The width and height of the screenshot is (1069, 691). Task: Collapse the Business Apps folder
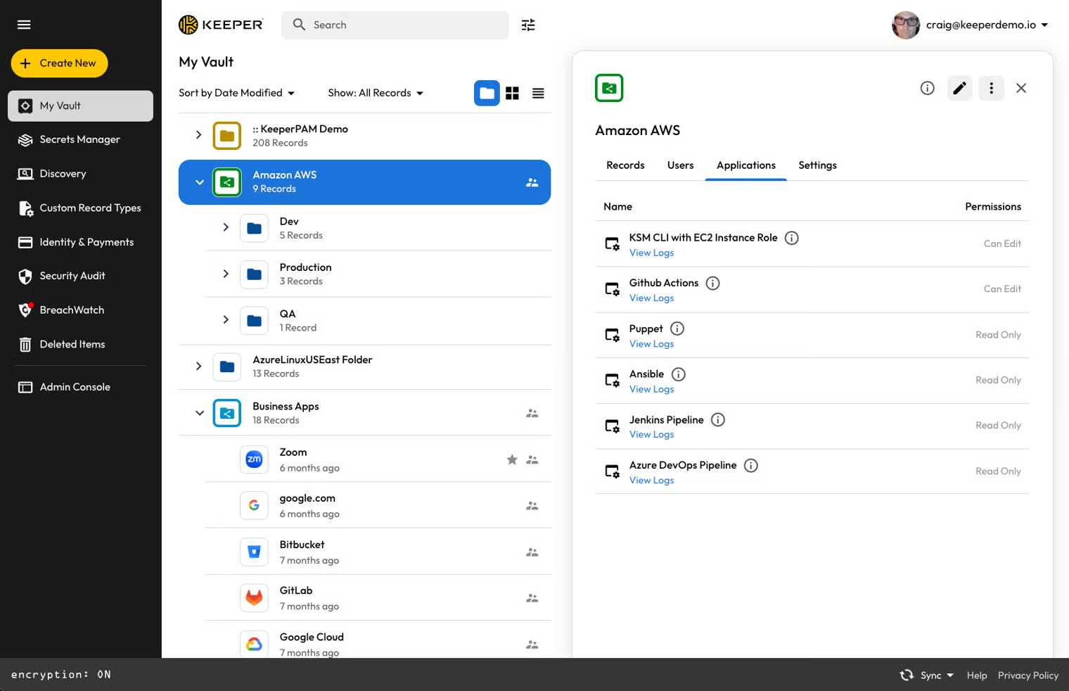point(200,413)
